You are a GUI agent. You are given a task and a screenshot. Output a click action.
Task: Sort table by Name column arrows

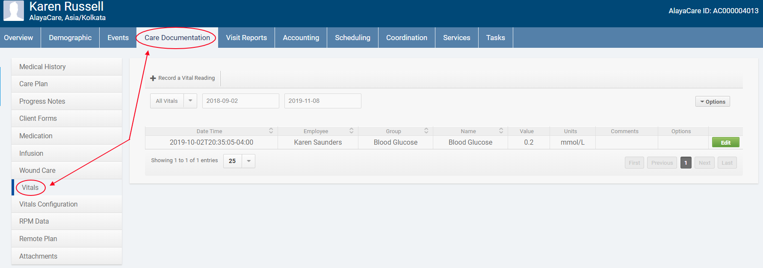pos(501,131)
